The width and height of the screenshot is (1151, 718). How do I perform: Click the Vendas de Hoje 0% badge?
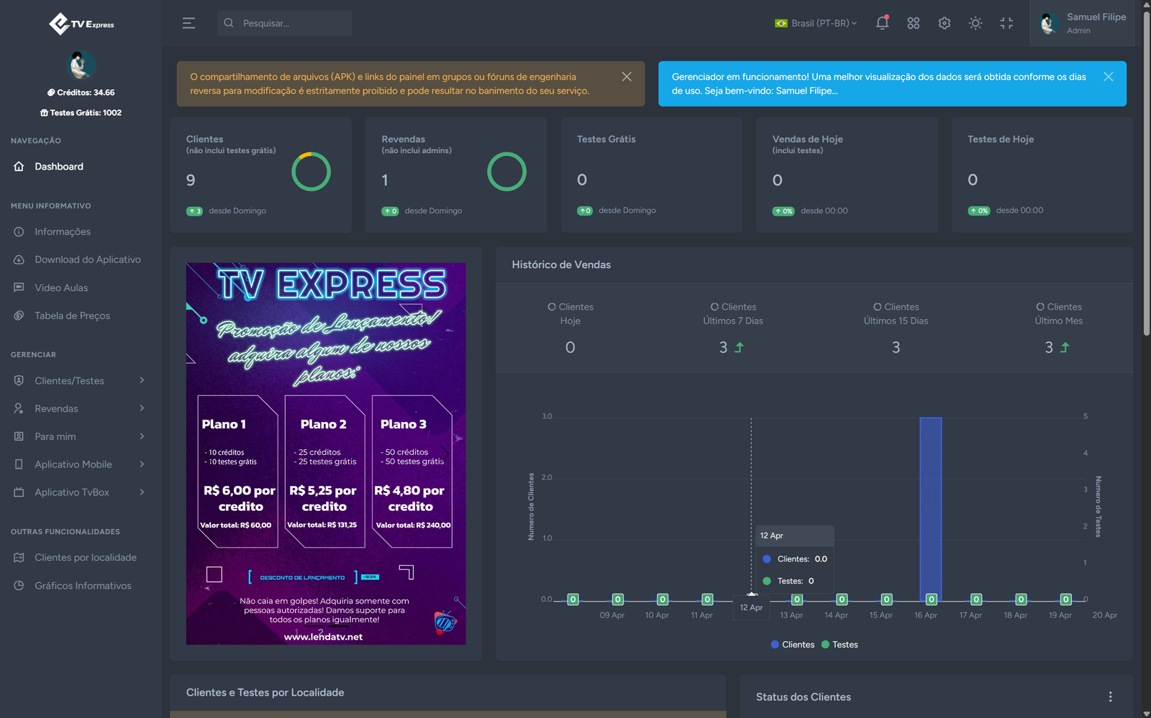(x=783, y=211)
